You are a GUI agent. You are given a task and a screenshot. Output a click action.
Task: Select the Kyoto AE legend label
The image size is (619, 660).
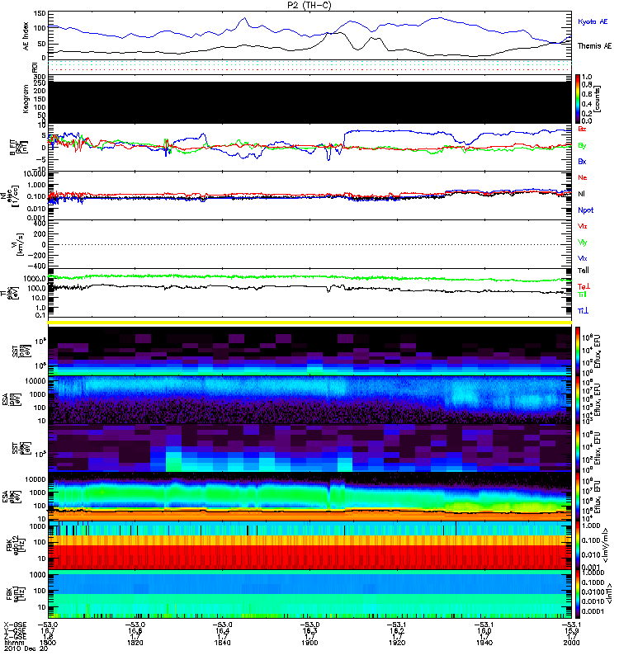tap(593, 21)
